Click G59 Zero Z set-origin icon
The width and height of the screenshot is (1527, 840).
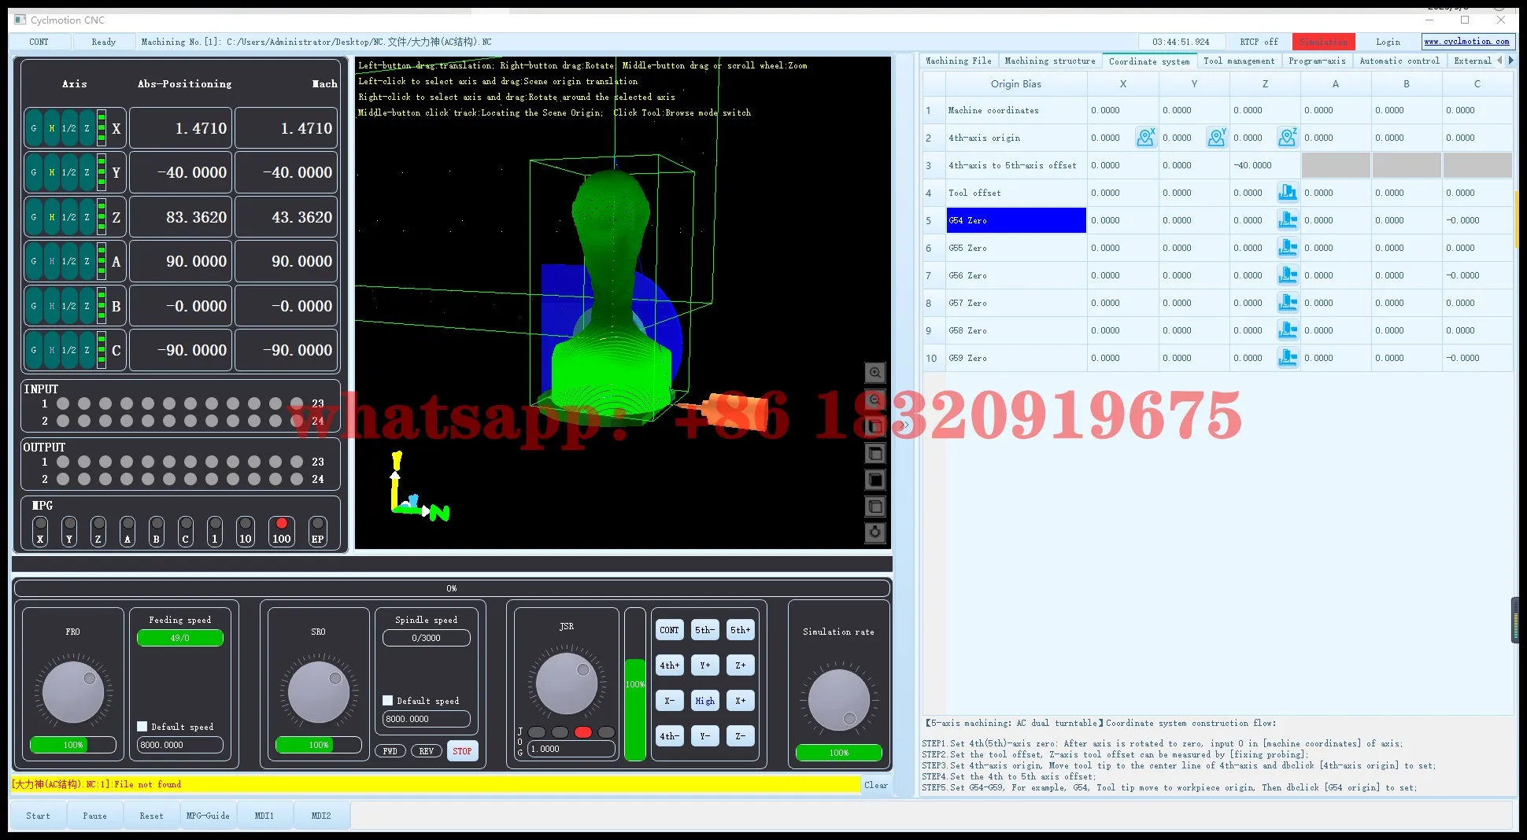click(1287, 358)
